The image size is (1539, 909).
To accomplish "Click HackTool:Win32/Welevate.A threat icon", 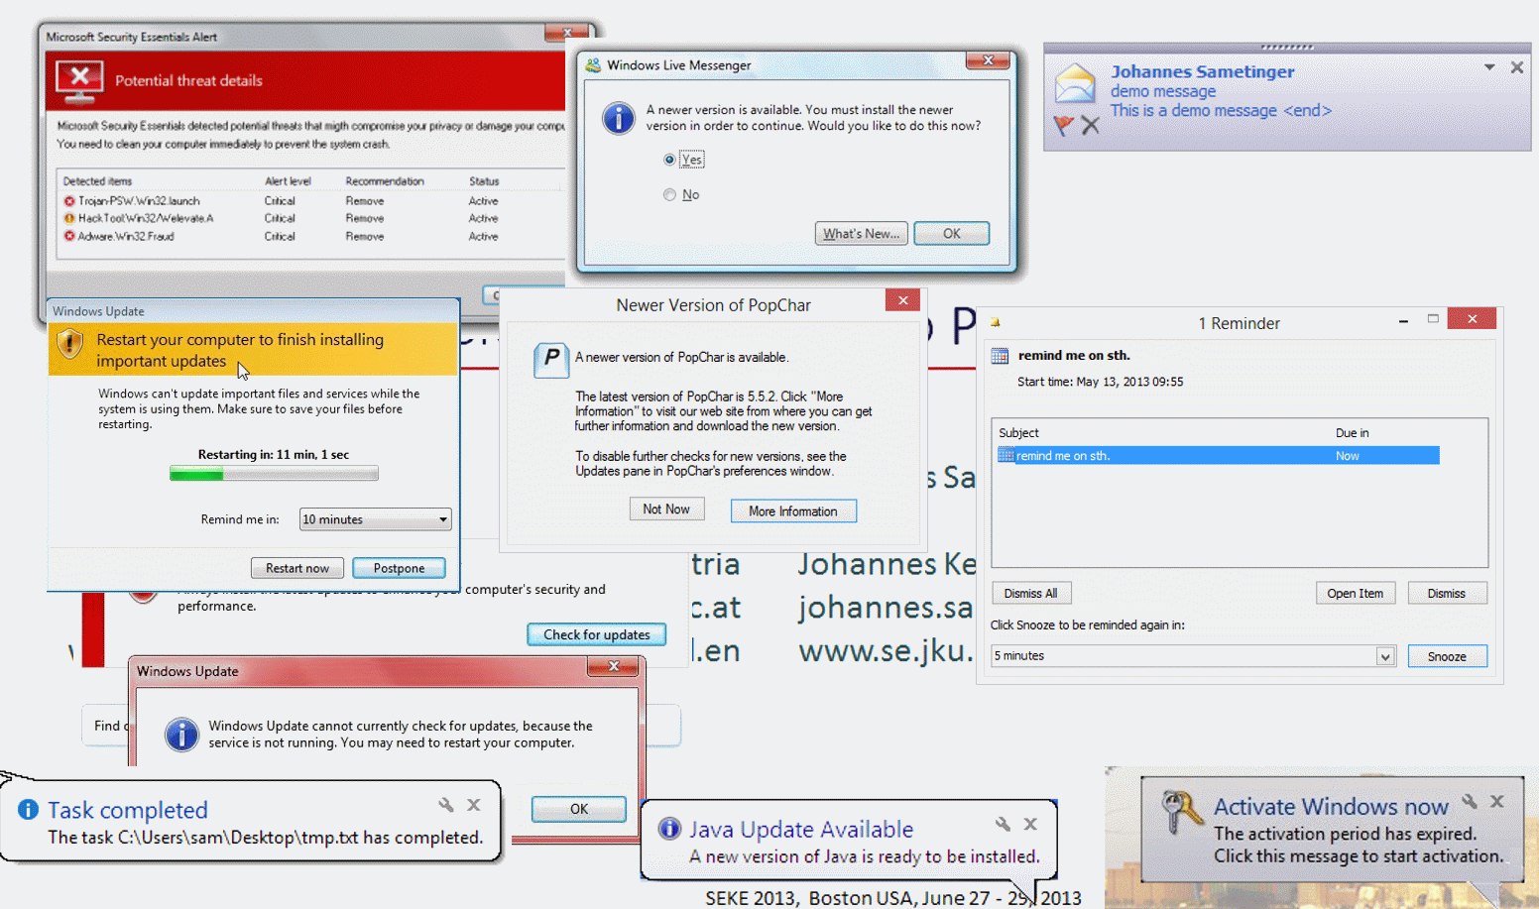I will click(x=69, y=218).
